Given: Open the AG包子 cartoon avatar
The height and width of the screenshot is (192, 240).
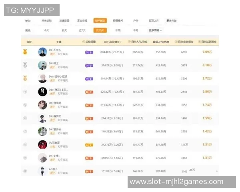Looking at the screenshot, I should point(42,171).
